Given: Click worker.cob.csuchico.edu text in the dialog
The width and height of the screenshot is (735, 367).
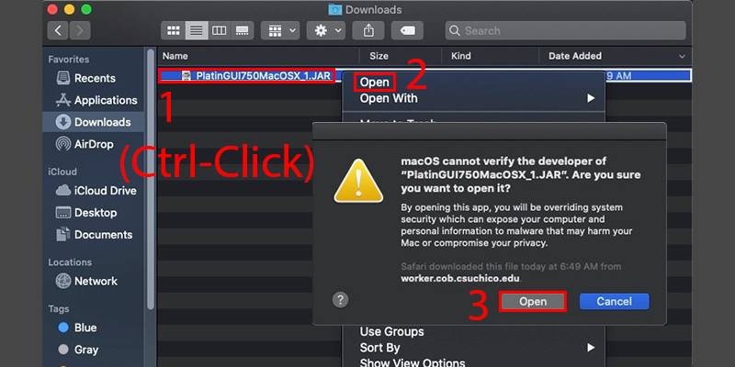Looking at the screenshot, I should [461, 278].
